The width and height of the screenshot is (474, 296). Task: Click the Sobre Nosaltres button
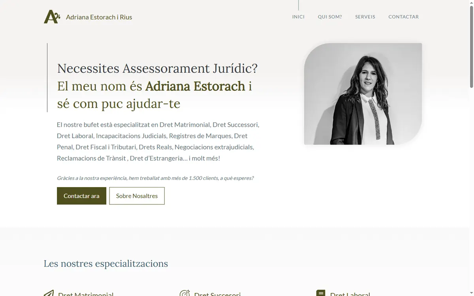pos(137,196)
